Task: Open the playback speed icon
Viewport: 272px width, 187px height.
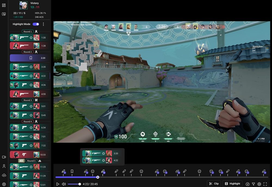Action: [x=248, y=184]
